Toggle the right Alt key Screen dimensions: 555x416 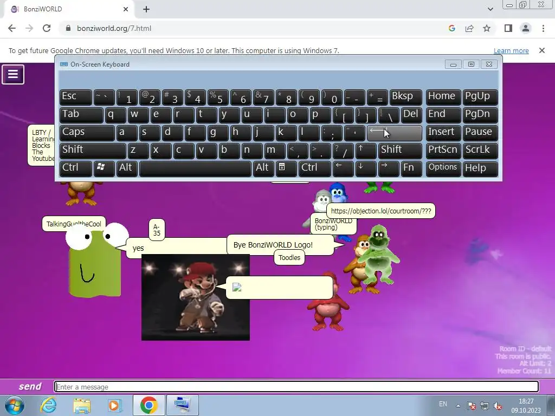(x=263, y=168)
